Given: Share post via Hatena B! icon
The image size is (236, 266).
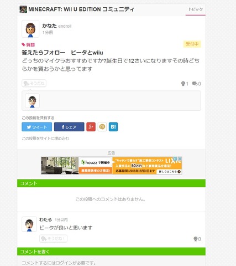Looking at the screenshot, I should 113,127.
